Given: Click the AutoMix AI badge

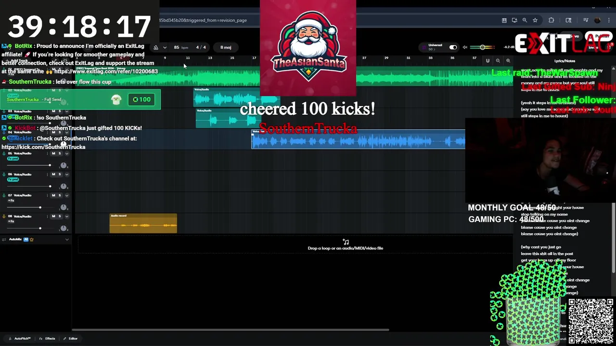Looking at the screenshot, I should coord(26,239).
